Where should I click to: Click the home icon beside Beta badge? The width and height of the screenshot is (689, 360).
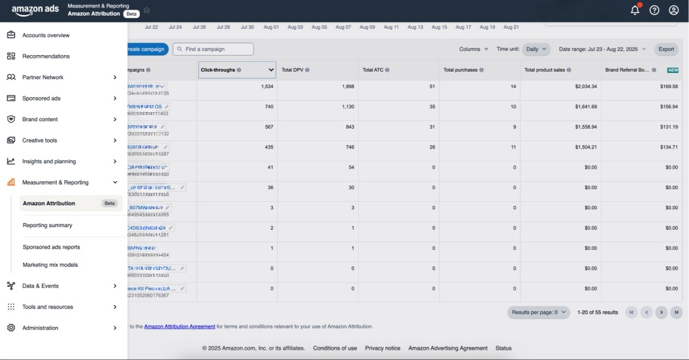[147, 10]
